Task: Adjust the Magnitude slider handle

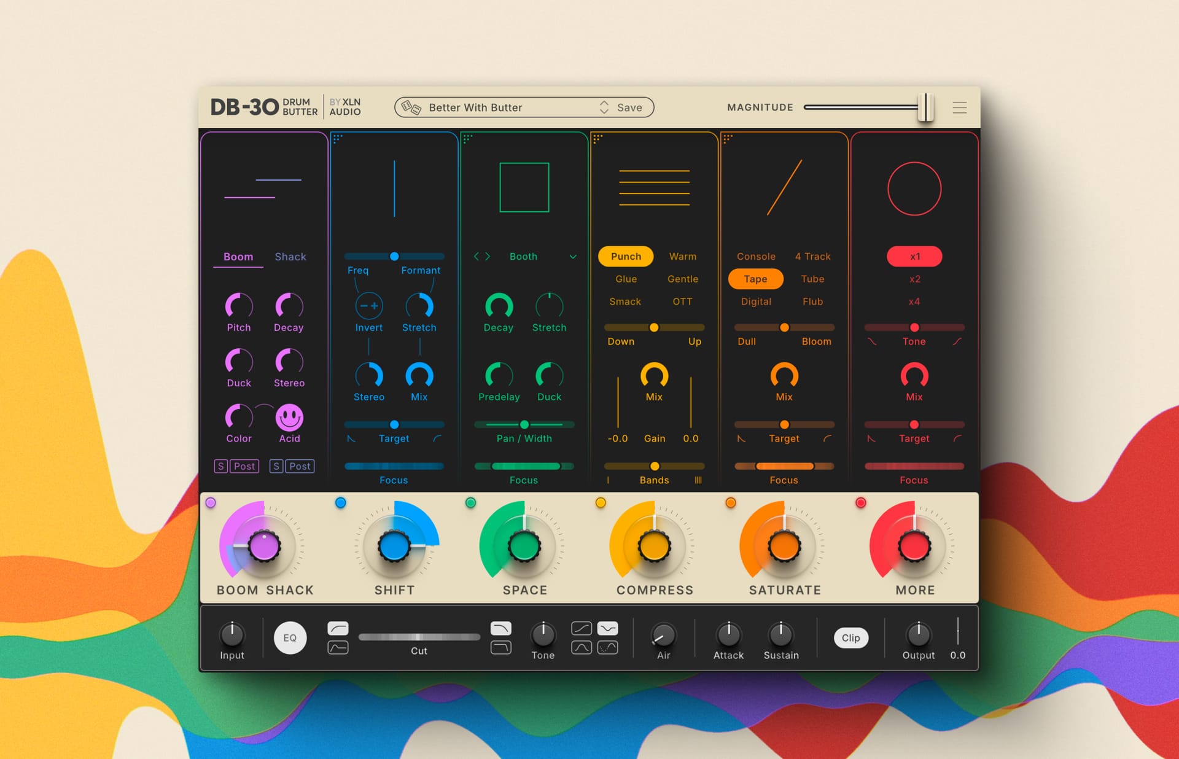Action: click(926, 107)
